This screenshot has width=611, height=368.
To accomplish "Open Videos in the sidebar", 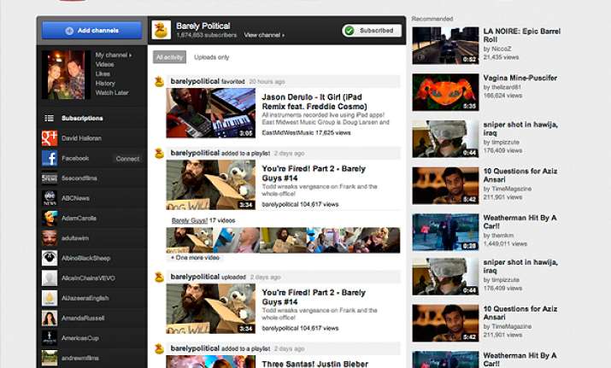I will 104,64.
